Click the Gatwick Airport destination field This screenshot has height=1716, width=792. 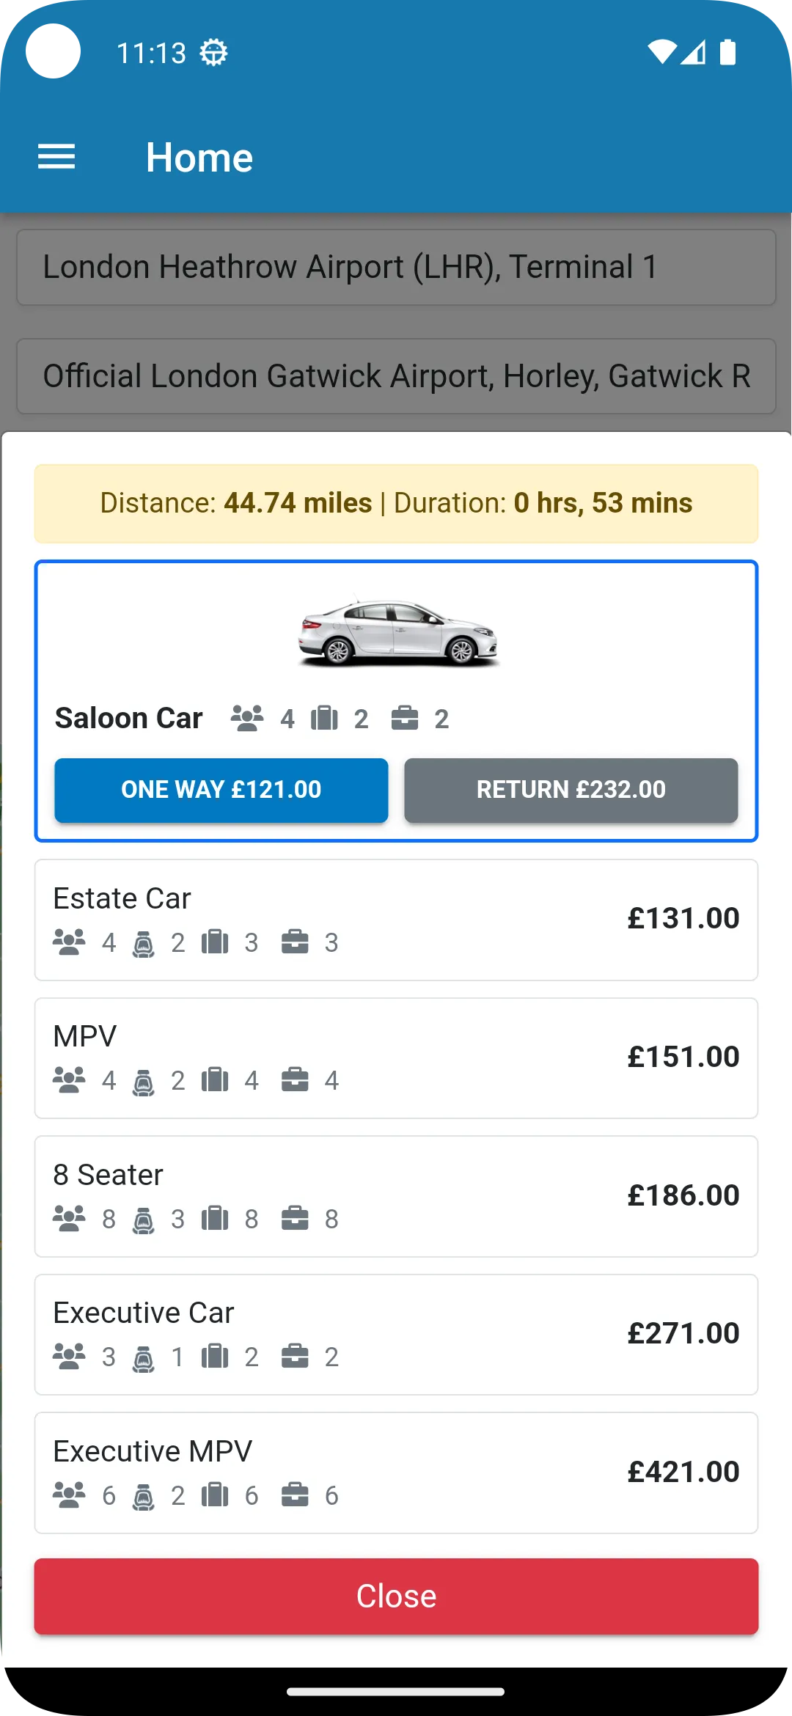coord(396,375)
